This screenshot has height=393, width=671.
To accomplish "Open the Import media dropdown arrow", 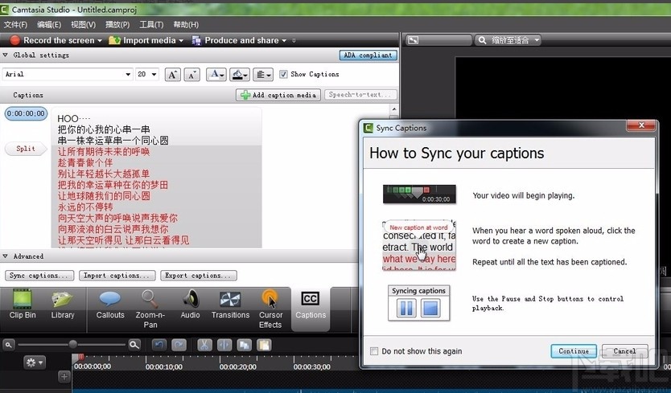I will coord(181,41).
